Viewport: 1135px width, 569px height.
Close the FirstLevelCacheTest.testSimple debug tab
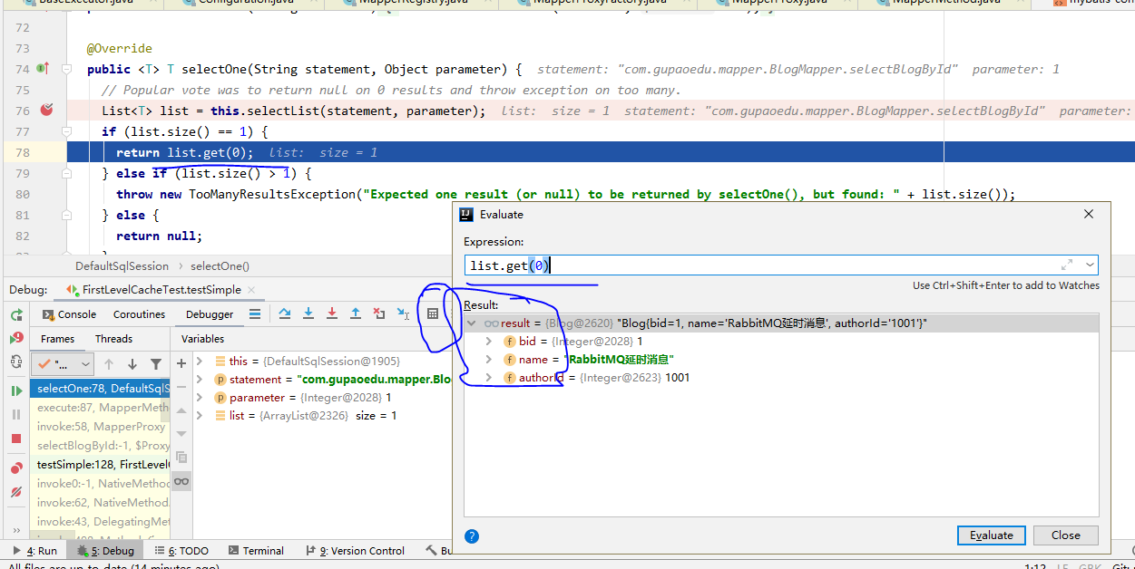coord(251,290)
